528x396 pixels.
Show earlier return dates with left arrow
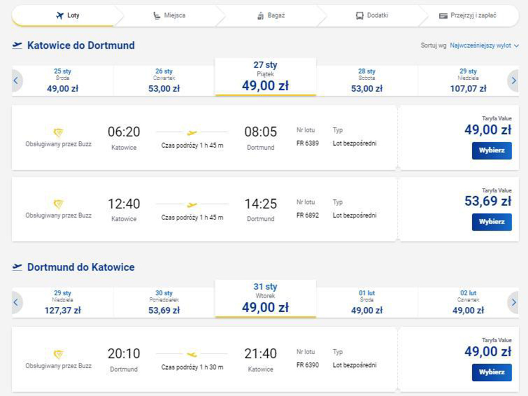[x=16, y=302]
